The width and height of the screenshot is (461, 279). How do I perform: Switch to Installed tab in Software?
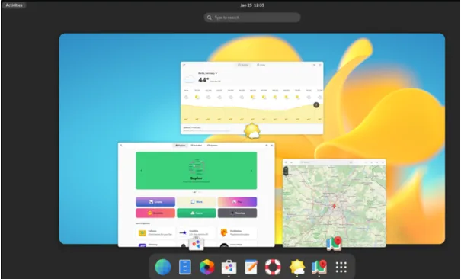tap(197, 146)
